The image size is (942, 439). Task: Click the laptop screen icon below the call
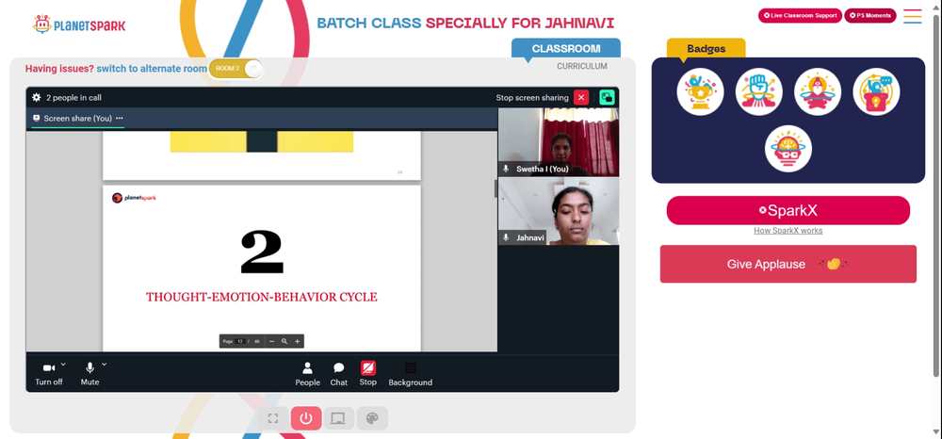338,418
